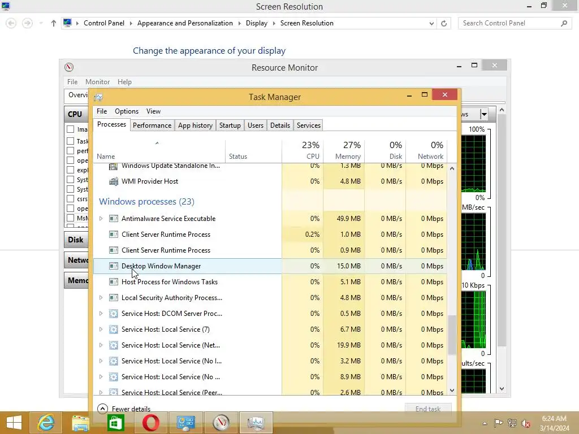Expand Local Security Authority Process row
The image size is (579, 434).
(x=101, y=298)
